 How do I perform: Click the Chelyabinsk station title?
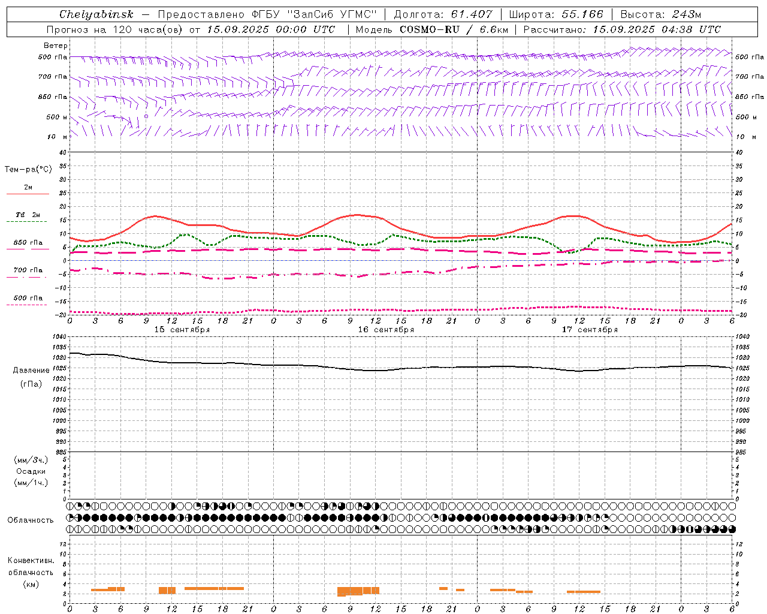click(96, 14)
